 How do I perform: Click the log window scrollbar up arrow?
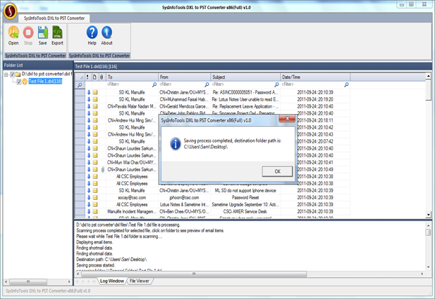(x=429, y=225)
